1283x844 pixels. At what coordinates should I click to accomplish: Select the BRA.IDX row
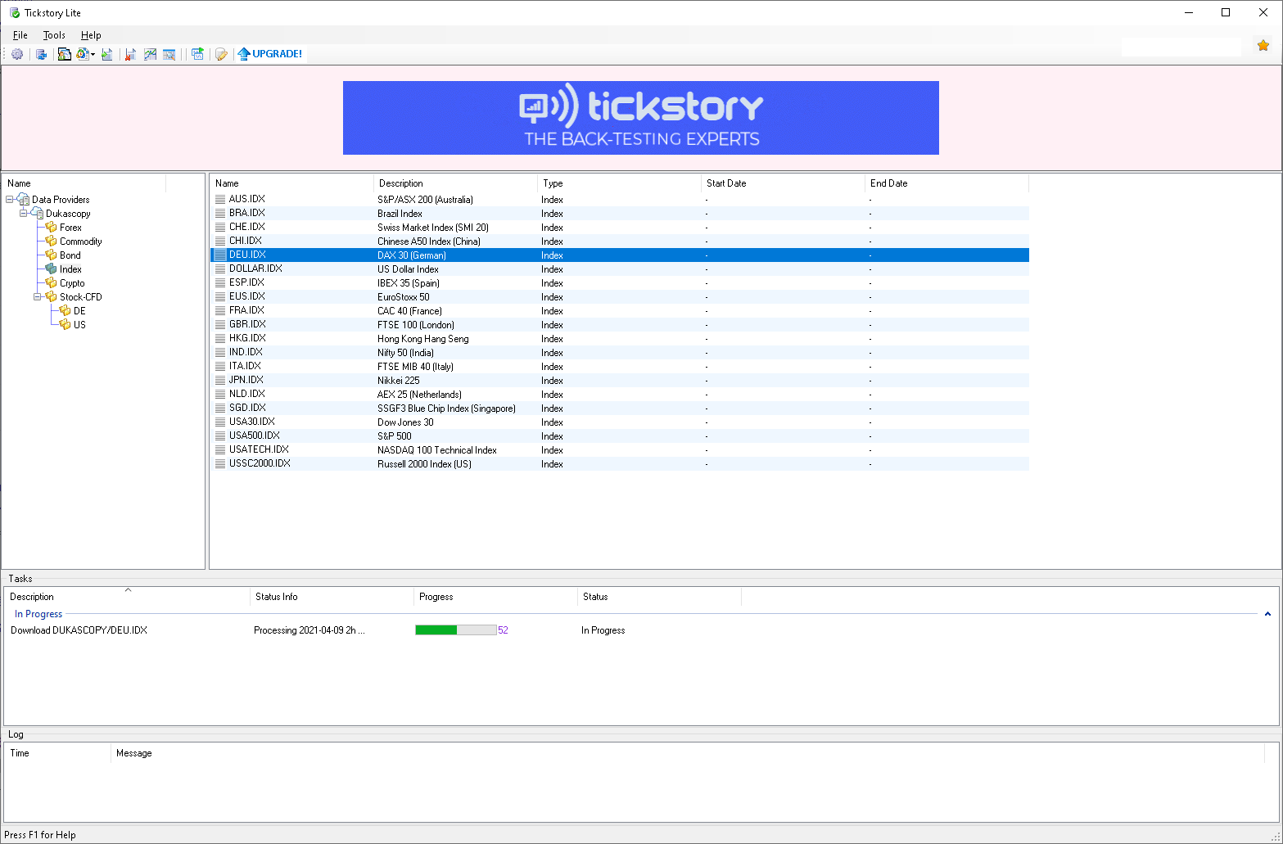(x=620, y=214)
